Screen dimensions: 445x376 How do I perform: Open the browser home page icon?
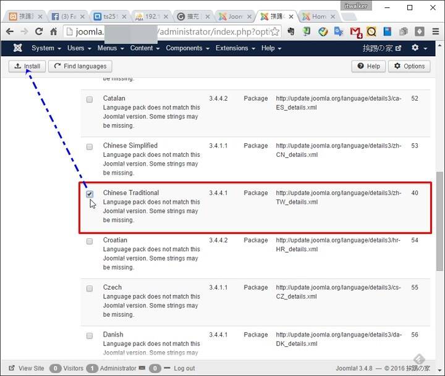[54, 31]
